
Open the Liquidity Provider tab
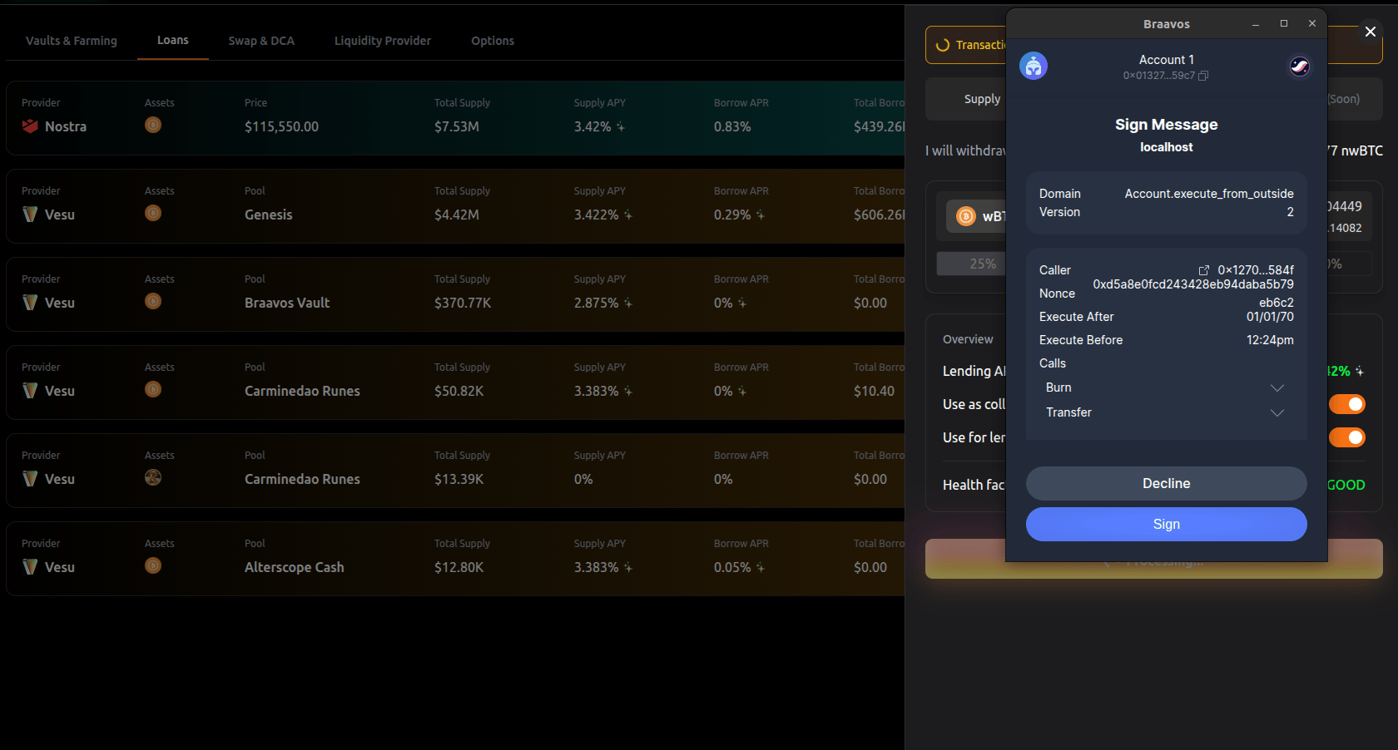tap(383, 41)
